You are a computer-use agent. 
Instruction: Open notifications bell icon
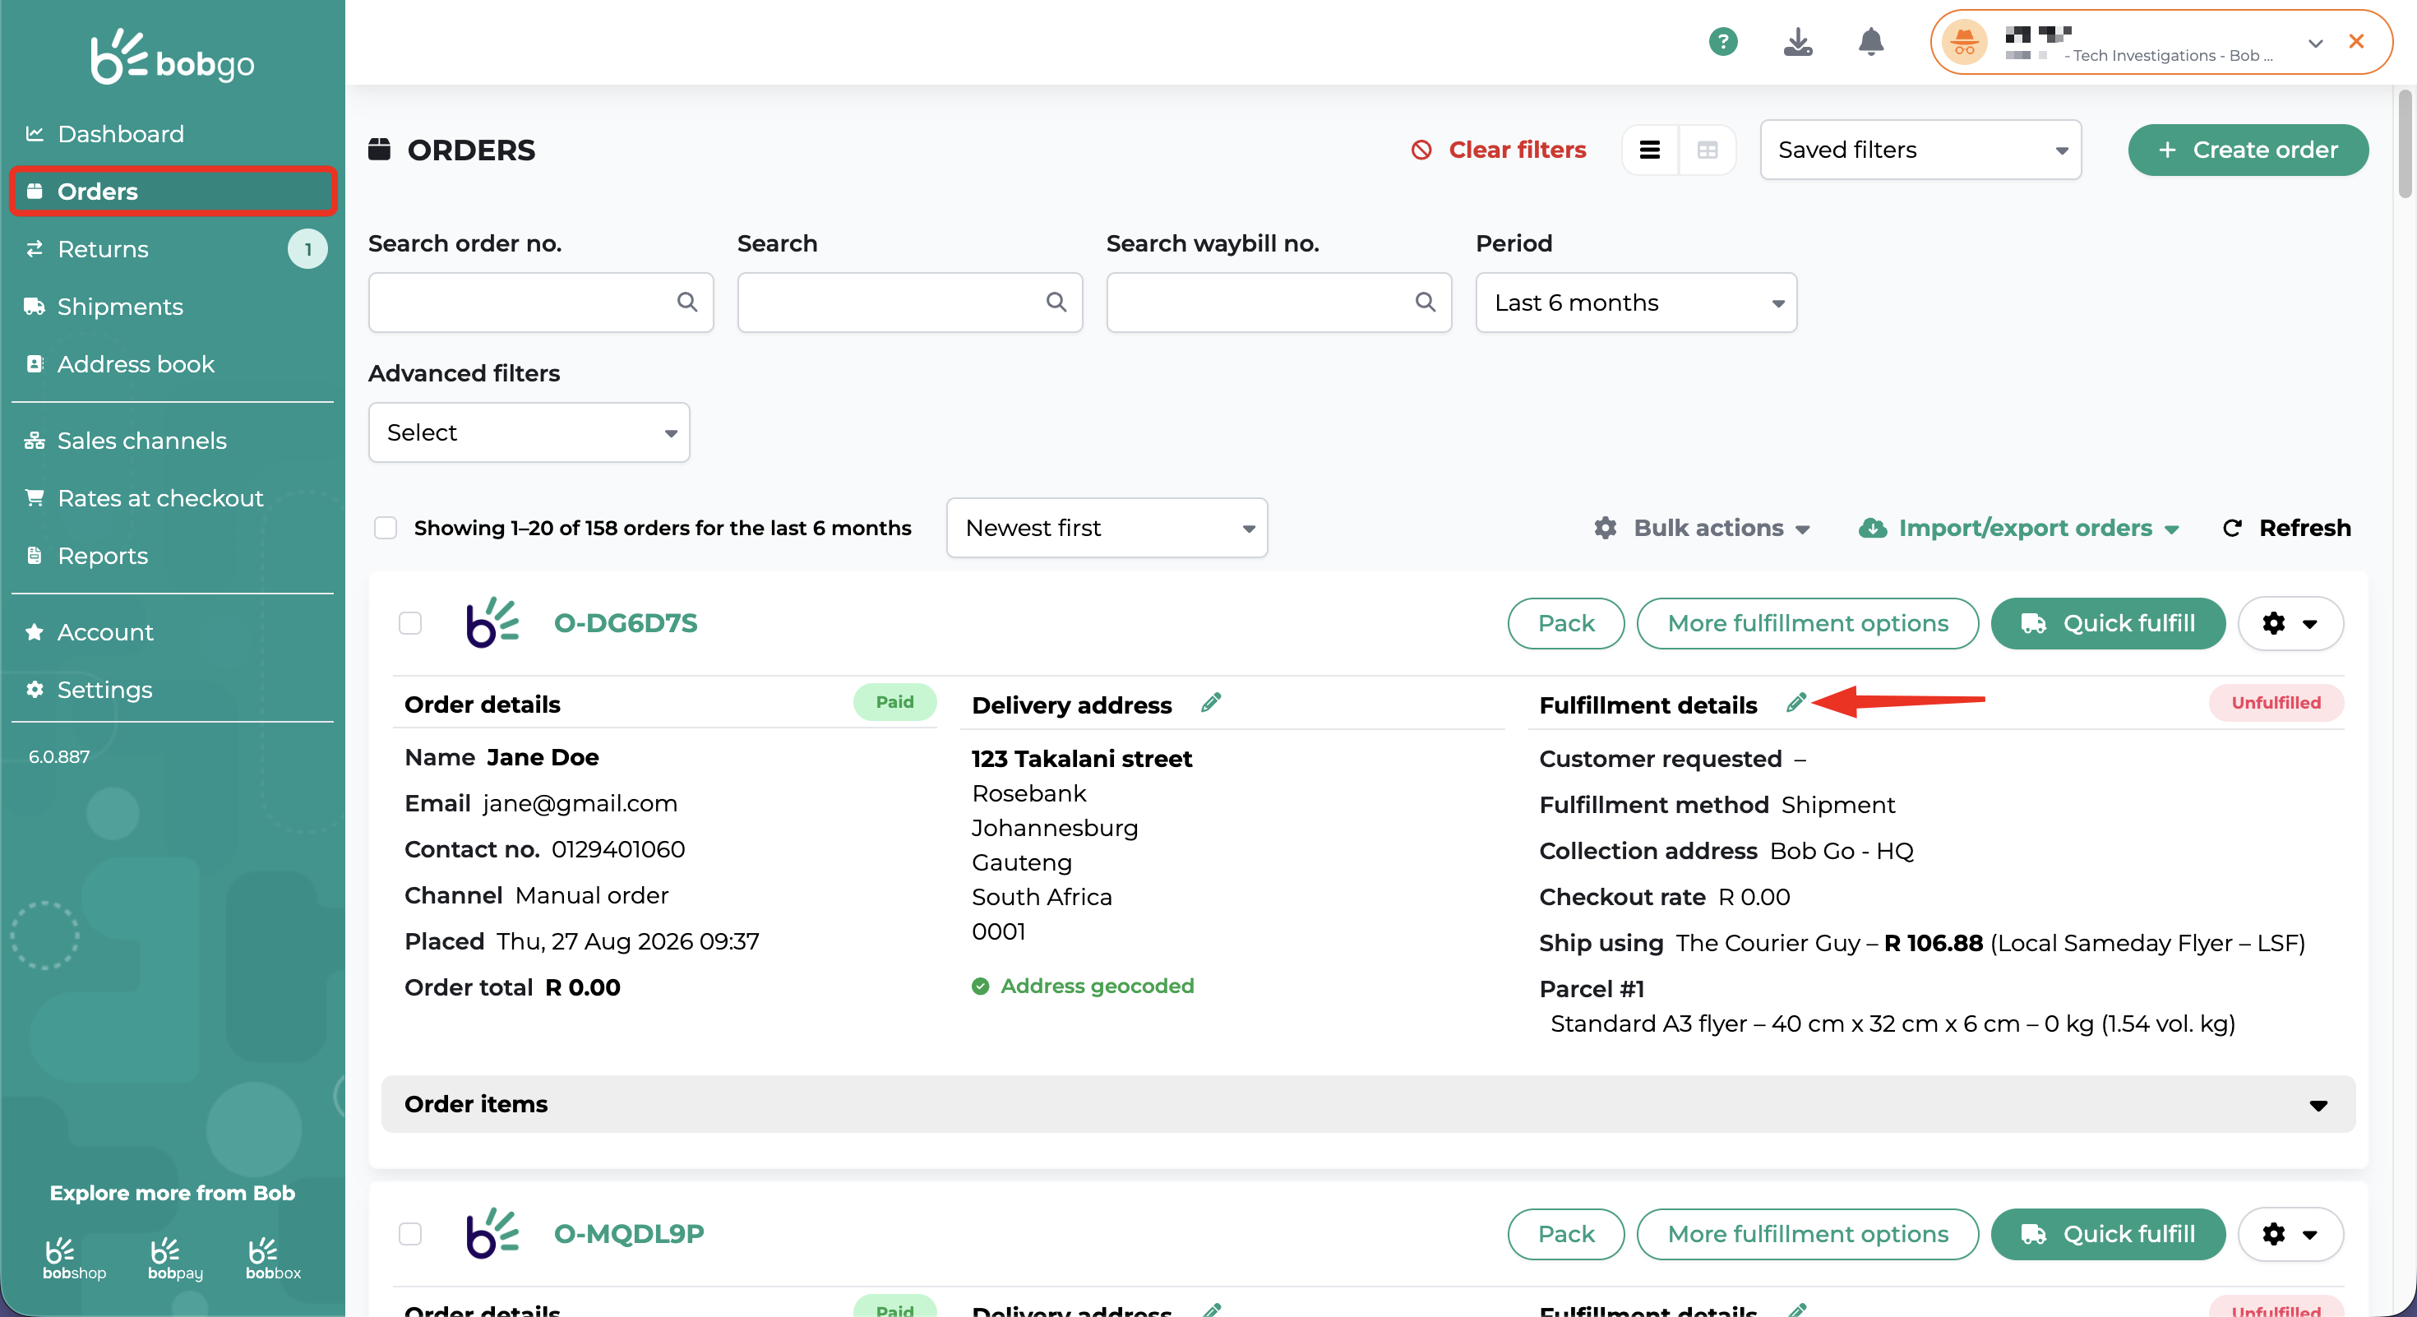[1870, 41]
